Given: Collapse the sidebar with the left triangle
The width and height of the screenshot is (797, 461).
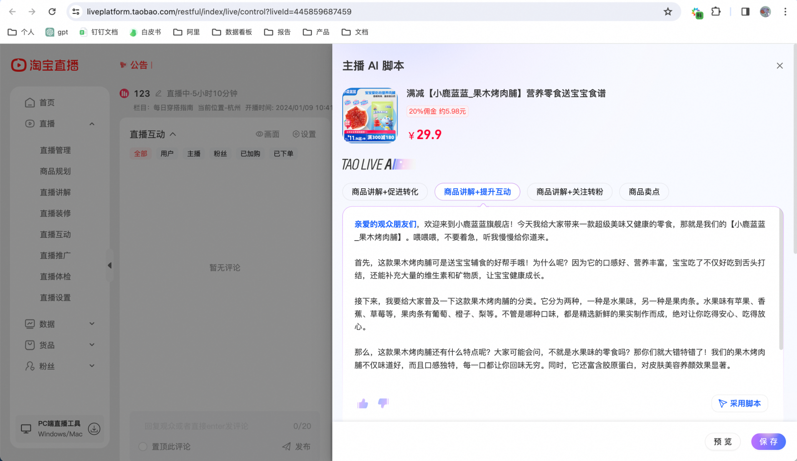Looking at the screenshot, I should coord(110,266).
